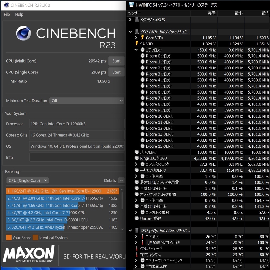Click the brown Identical System legend swatch
270x270 pixels.
pos(36,238)
